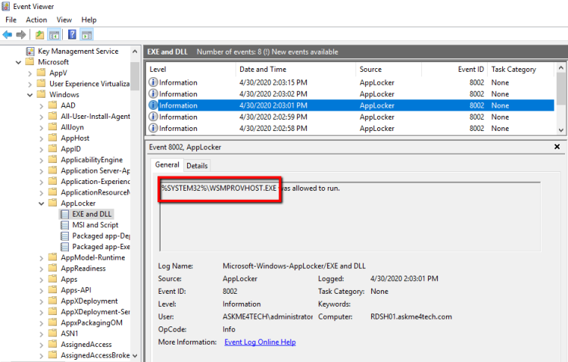
Task: Toggle the Show/Hide Action Pane icon
Action: point(87,35)
